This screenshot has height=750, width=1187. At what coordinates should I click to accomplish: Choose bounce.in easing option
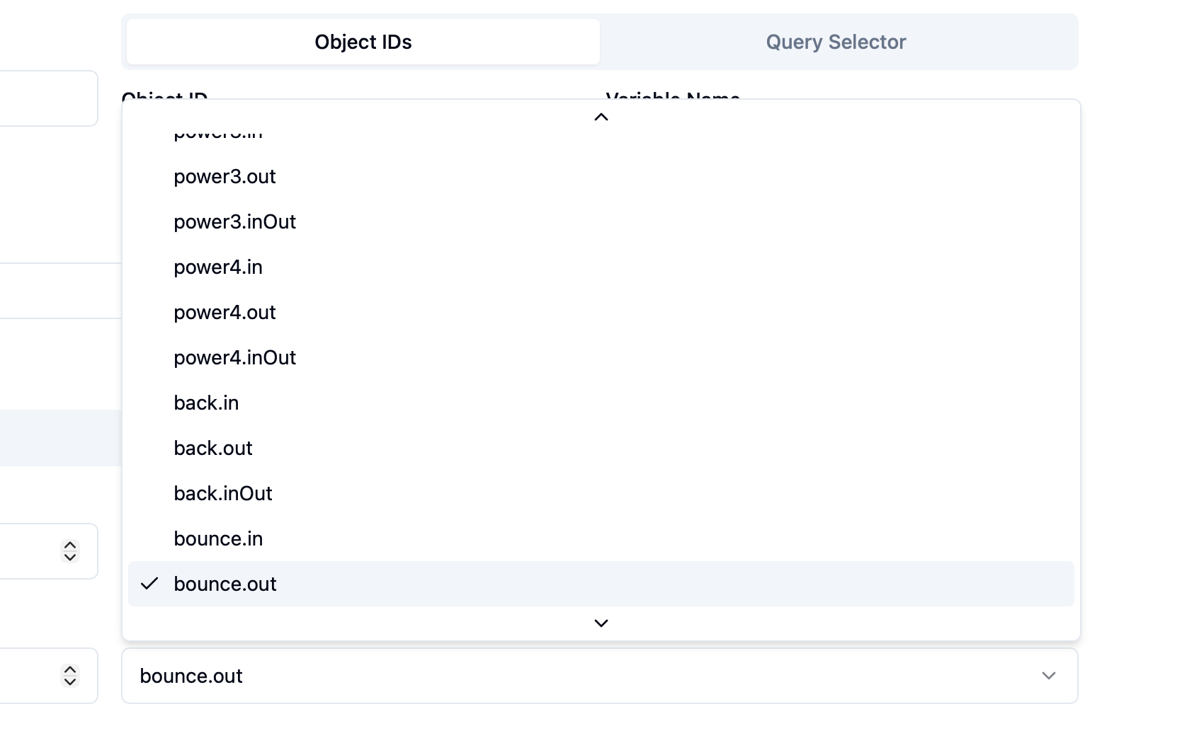(x=218, y=538)
